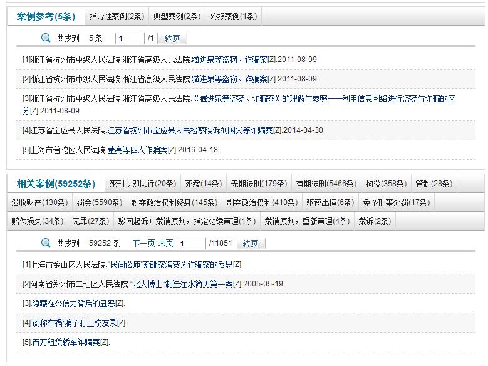Open case [1] 臧进泉等盗窃、诈骗案
The width and height of the screenshot is (488, 366).
(230, 60)
